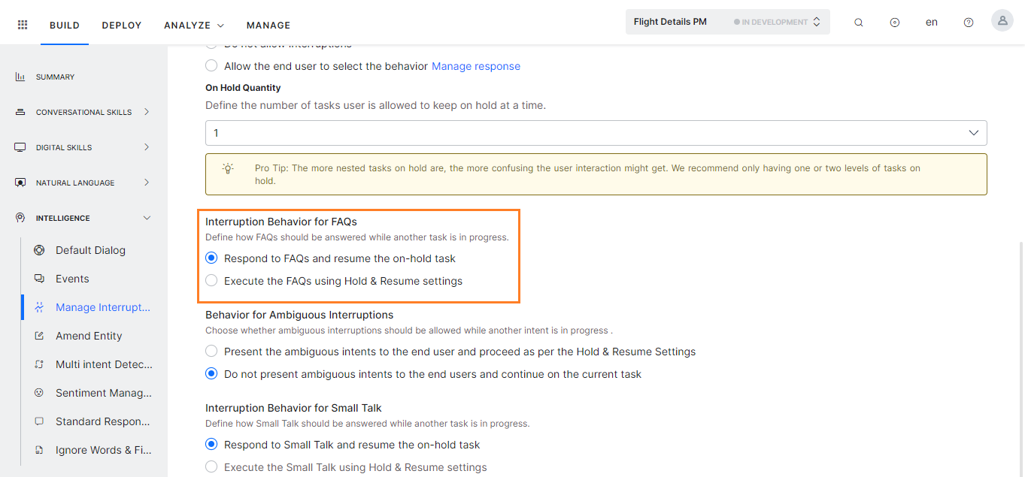Select 'Allow the end user to select the behavior'
This screenshot has height=477, width=1025.
(x=211, y=66)
